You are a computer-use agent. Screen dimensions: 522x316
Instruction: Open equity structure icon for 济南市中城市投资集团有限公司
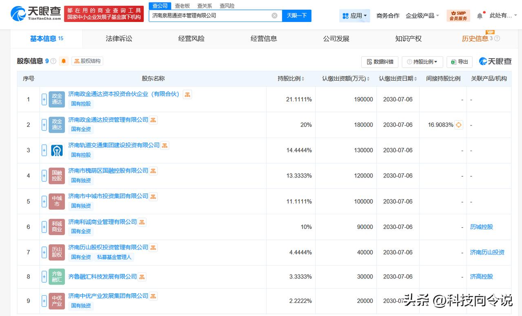pos(153,196)
